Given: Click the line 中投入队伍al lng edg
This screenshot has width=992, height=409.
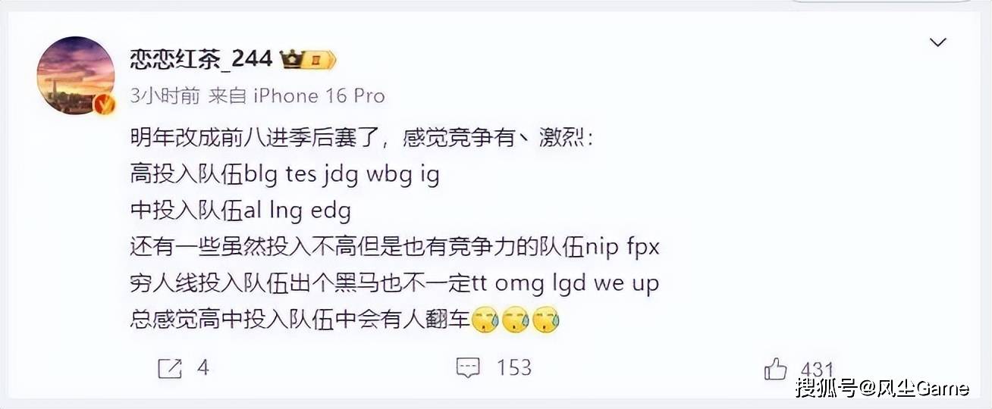Looking at the screenshot, I should coord(240,211).
